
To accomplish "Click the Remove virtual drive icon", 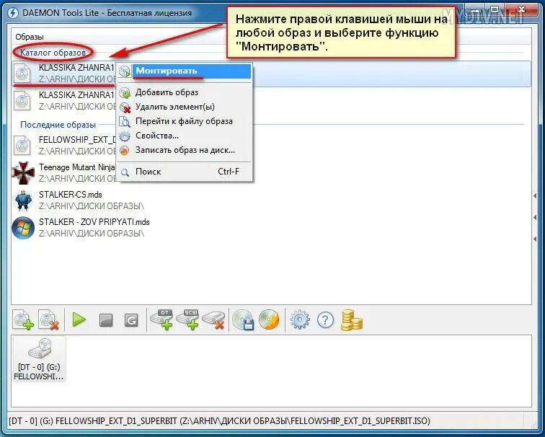I will [214, 320].
